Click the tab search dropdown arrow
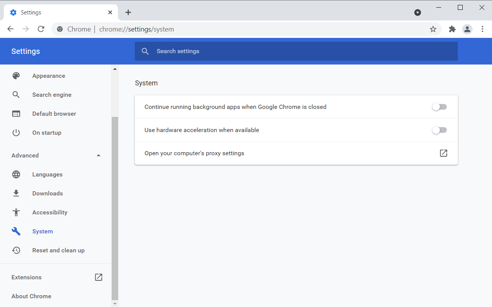 coord(418,13)
